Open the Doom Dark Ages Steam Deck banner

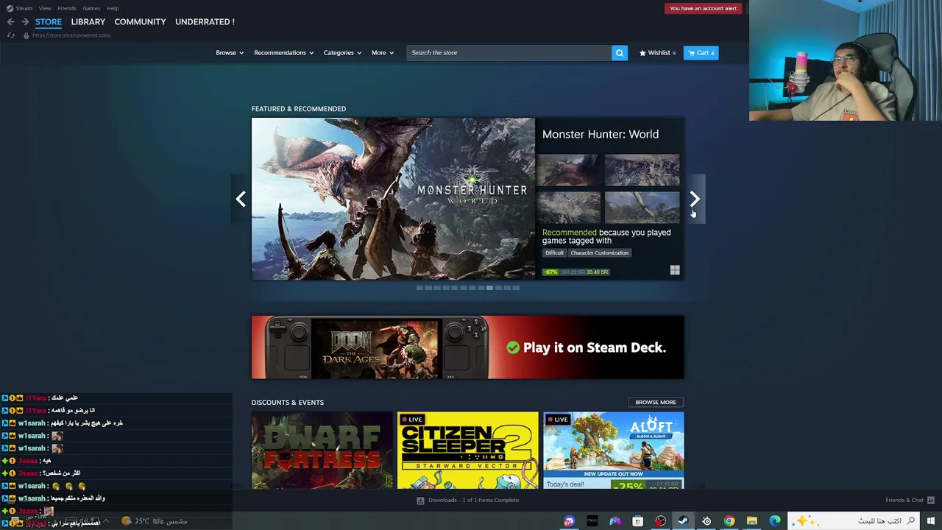click(x=467, y=347)
